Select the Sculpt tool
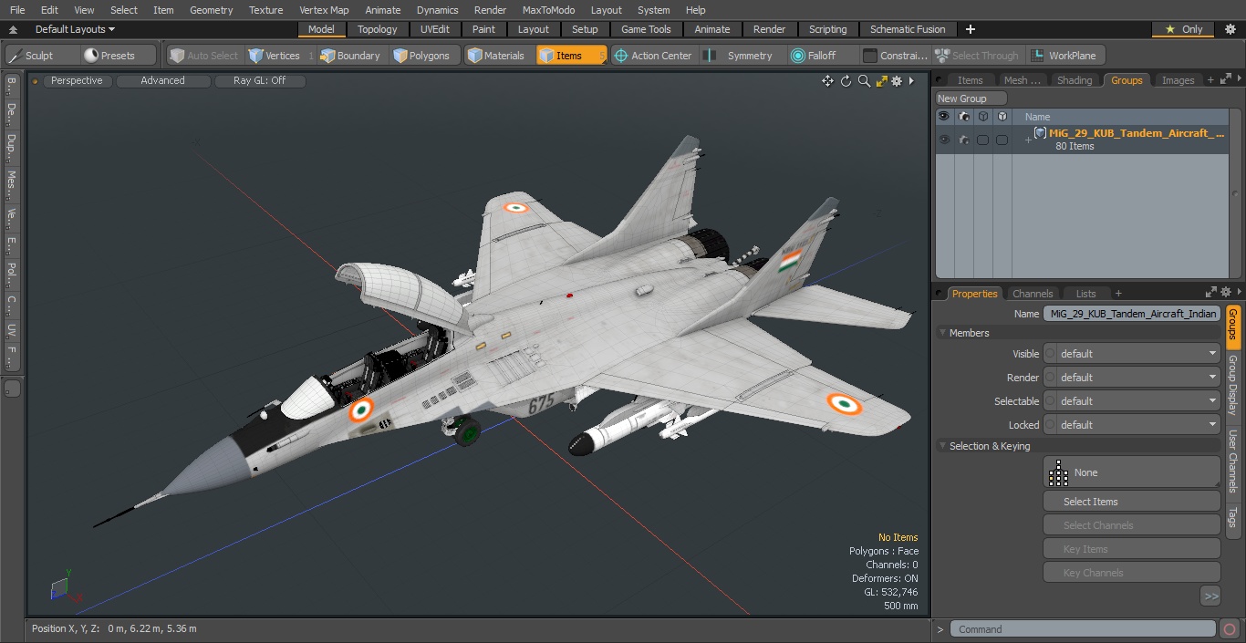 tap(42, 56)
